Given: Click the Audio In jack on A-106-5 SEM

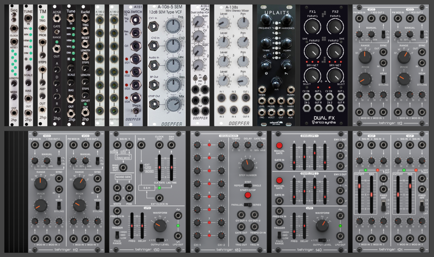Looking at the screenshot, I should tap(154, 65).
